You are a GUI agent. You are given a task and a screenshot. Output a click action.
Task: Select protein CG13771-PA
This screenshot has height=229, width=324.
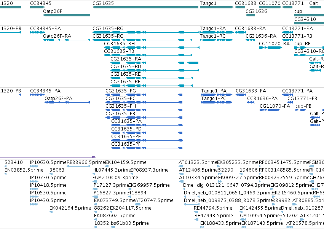tap(287, 95)
